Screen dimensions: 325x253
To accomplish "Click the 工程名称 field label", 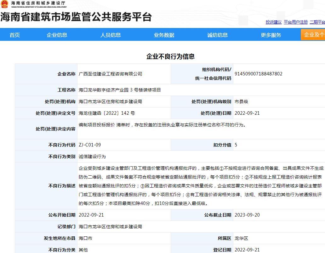I will [66, 90].
